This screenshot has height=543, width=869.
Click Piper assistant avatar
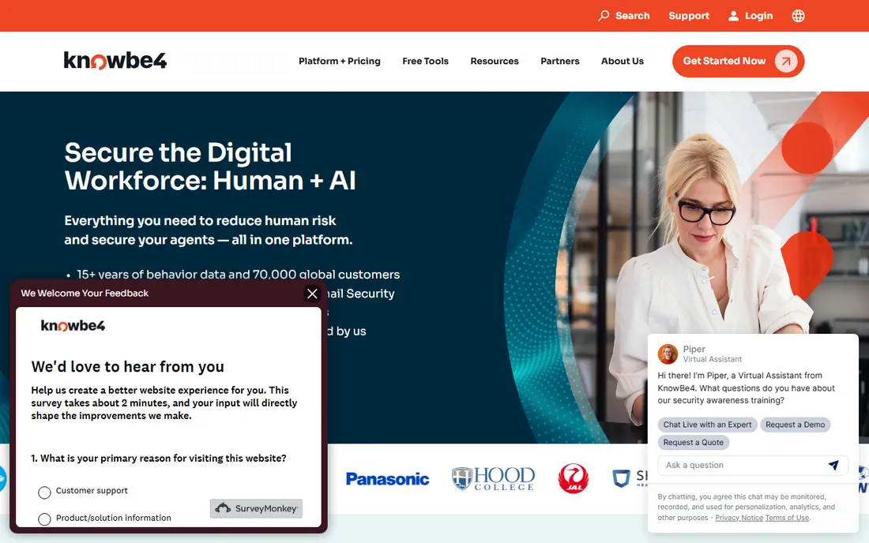pos(668,354)
